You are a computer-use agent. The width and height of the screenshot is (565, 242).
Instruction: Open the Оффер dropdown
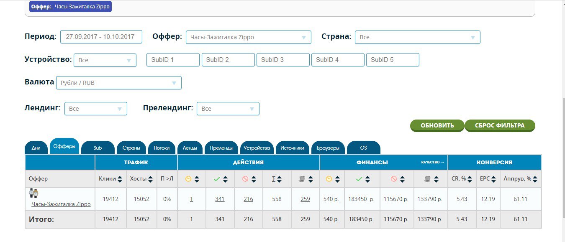(x=249, y=37)
